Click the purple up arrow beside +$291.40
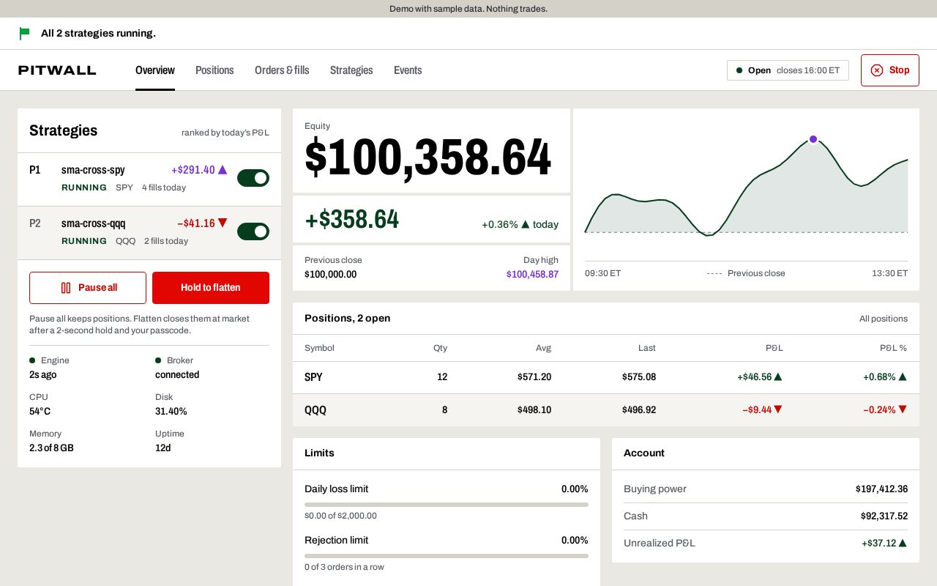The image size is (937, 586). (223, 170)
